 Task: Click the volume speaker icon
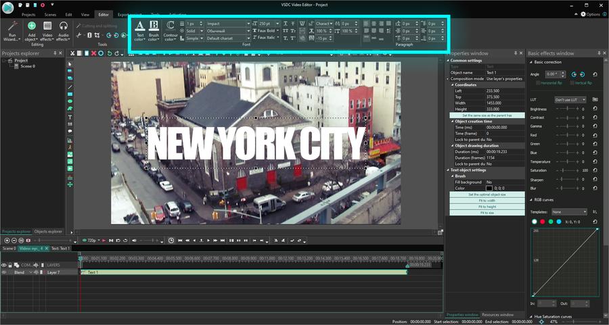[134, 241]
